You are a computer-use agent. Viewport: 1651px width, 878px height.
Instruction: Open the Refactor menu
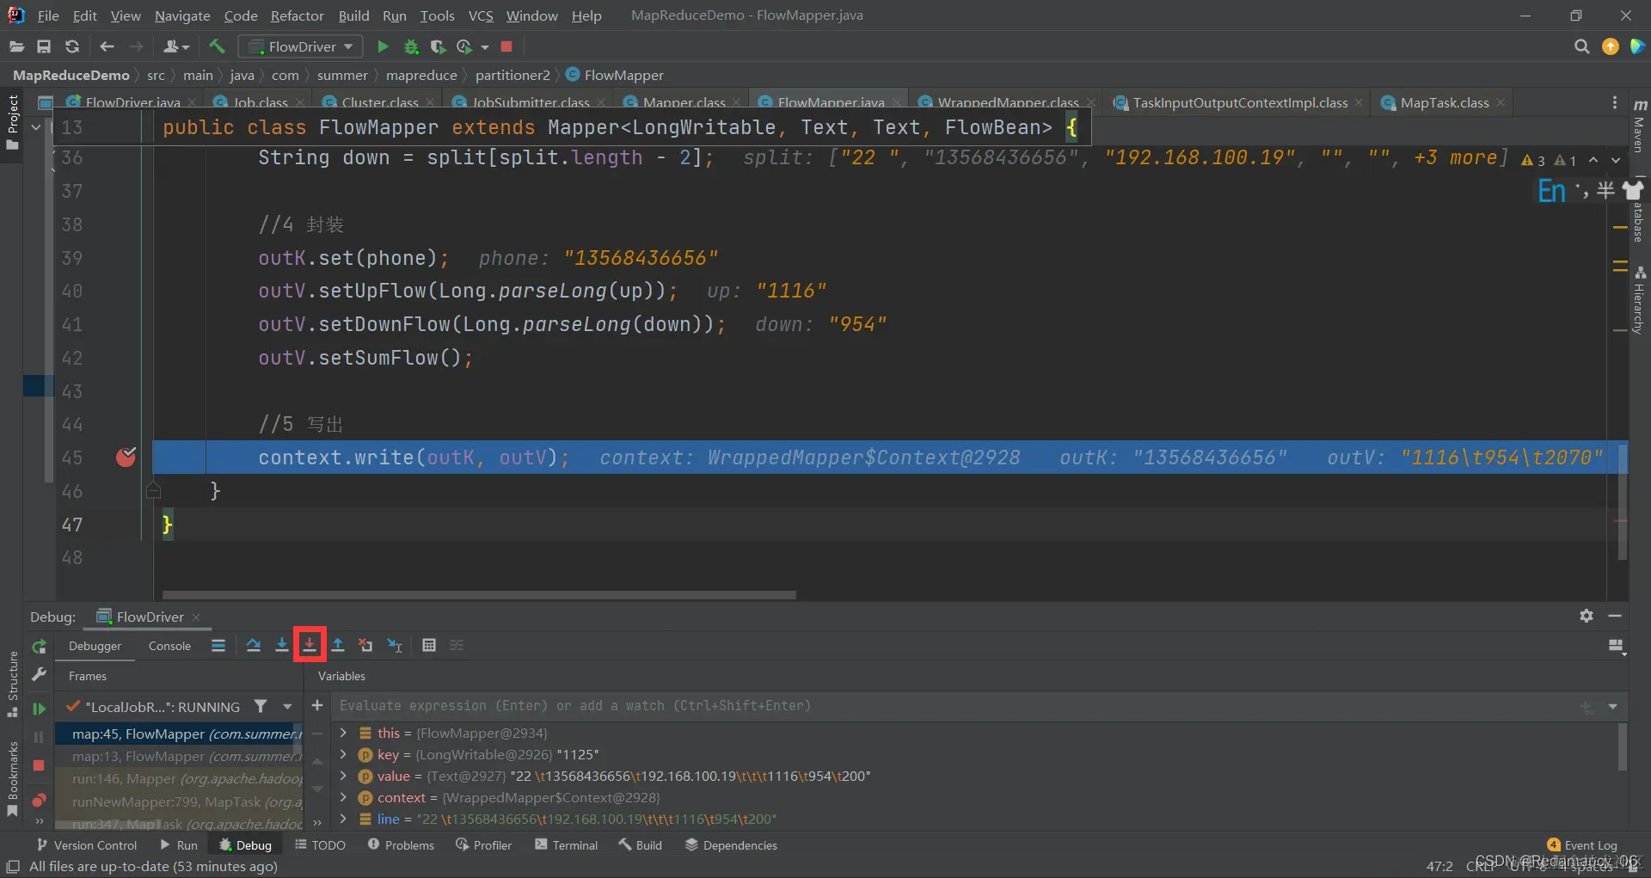[x=297, y=15]
